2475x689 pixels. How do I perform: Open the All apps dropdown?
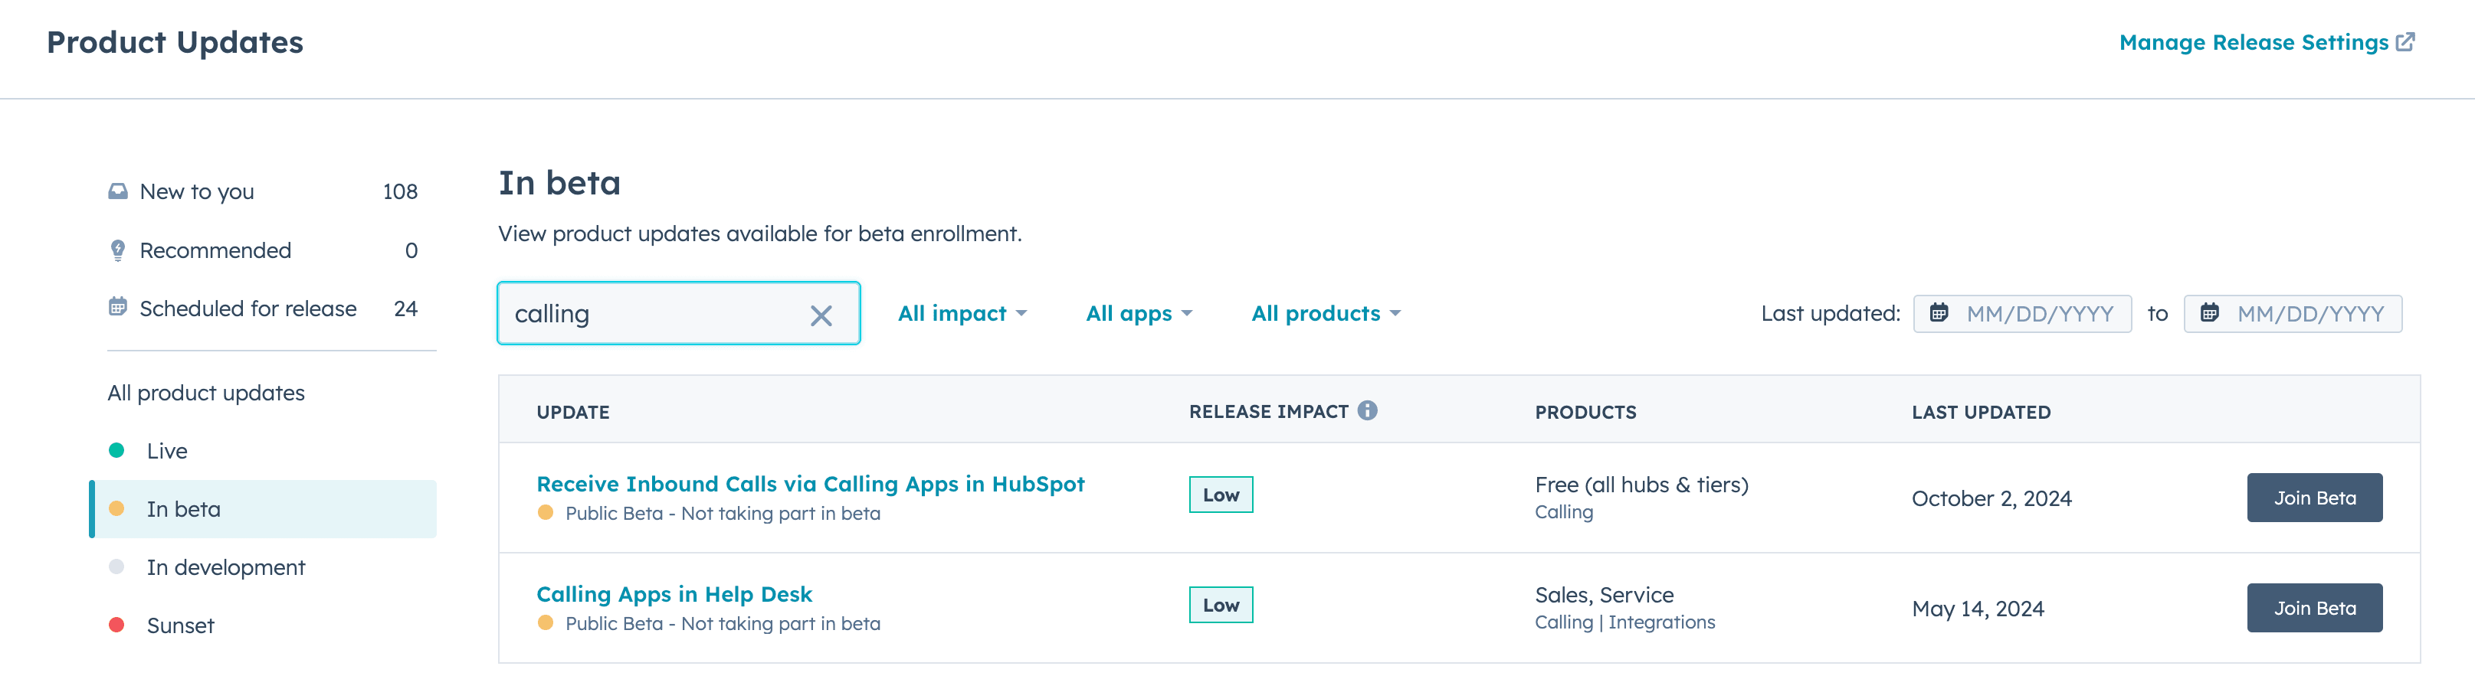pos(1139,313)
